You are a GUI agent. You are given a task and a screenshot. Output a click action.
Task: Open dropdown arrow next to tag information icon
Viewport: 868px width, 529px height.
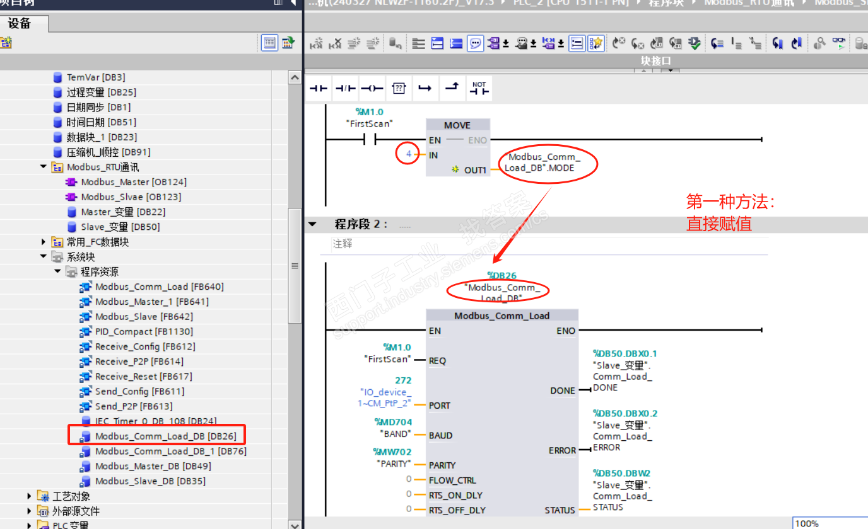534,43
